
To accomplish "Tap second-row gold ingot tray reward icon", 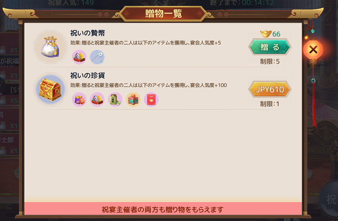I will [x=97, y=100].
